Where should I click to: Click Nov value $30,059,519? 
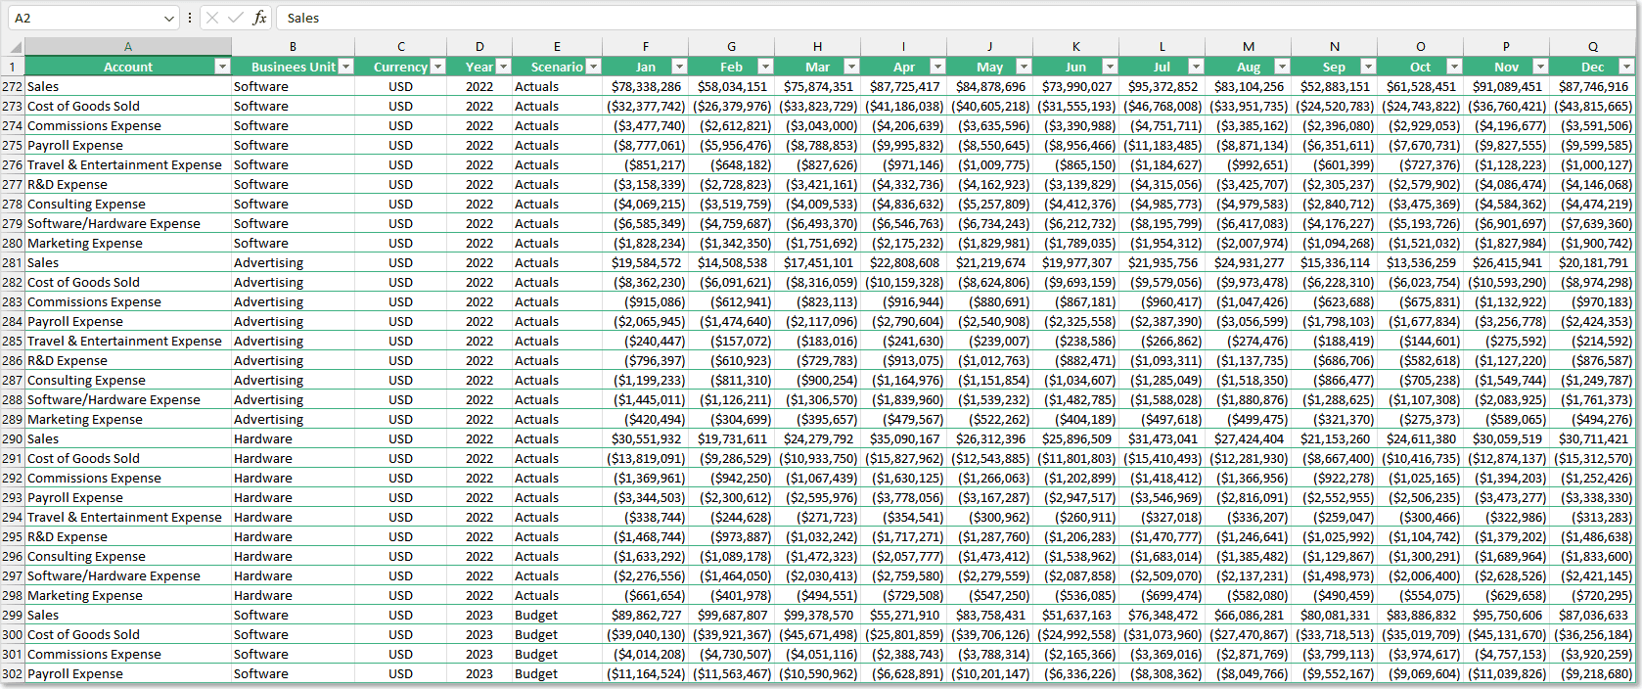[x=1506, y=438]
